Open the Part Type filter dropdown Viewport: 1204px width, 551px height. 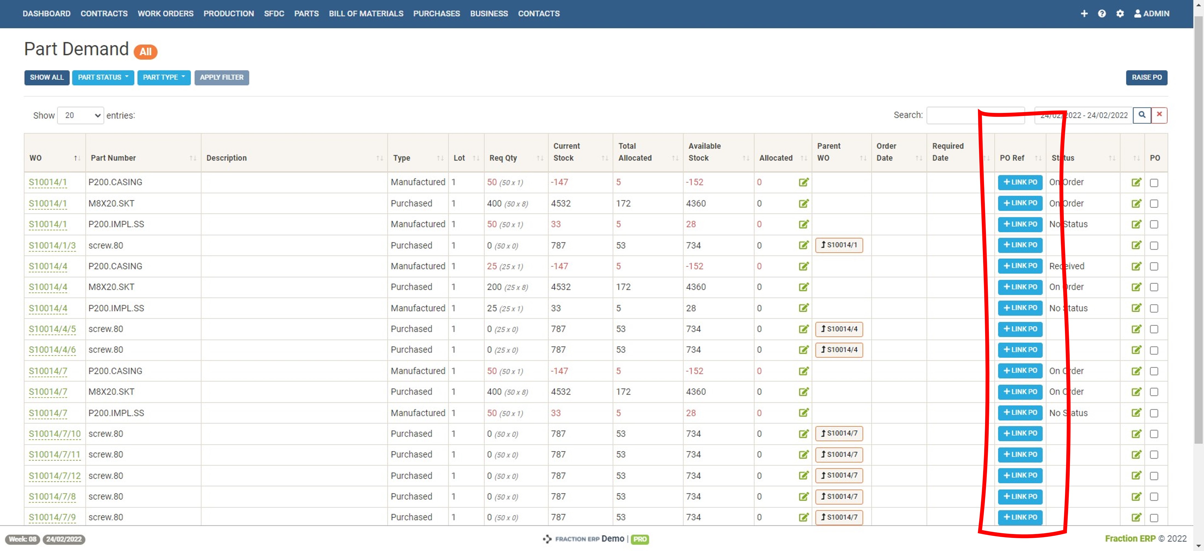[x=164, y=77]
